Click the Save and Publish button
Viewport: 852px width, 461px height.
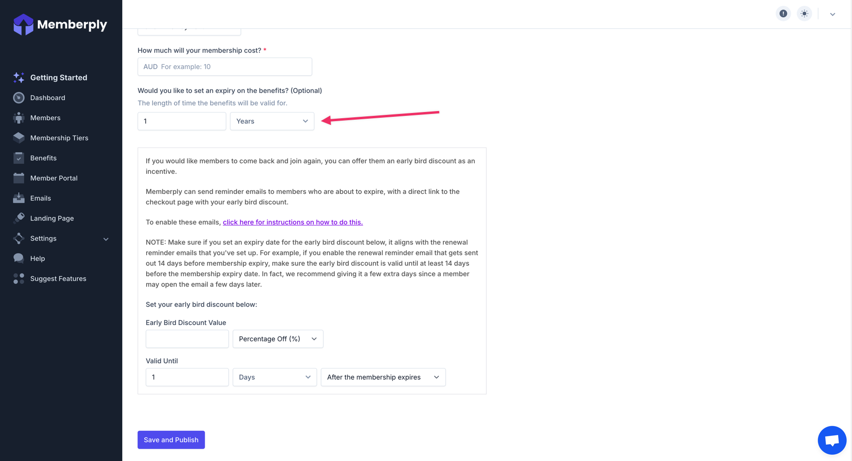coord(171,440)
